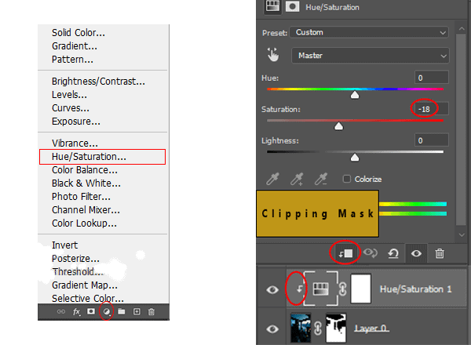Select Vibrance... from the menu
The width and height of the screenshot is (471, 345).
pos(75,143)
